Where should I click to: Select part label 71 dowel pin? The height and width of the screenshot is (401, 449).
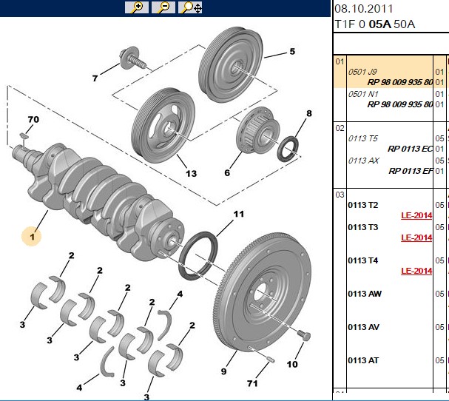(x=252, y=383)
